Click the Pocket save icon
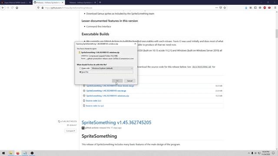The height and width of the screenshot is (156, 278). [221, 8]
